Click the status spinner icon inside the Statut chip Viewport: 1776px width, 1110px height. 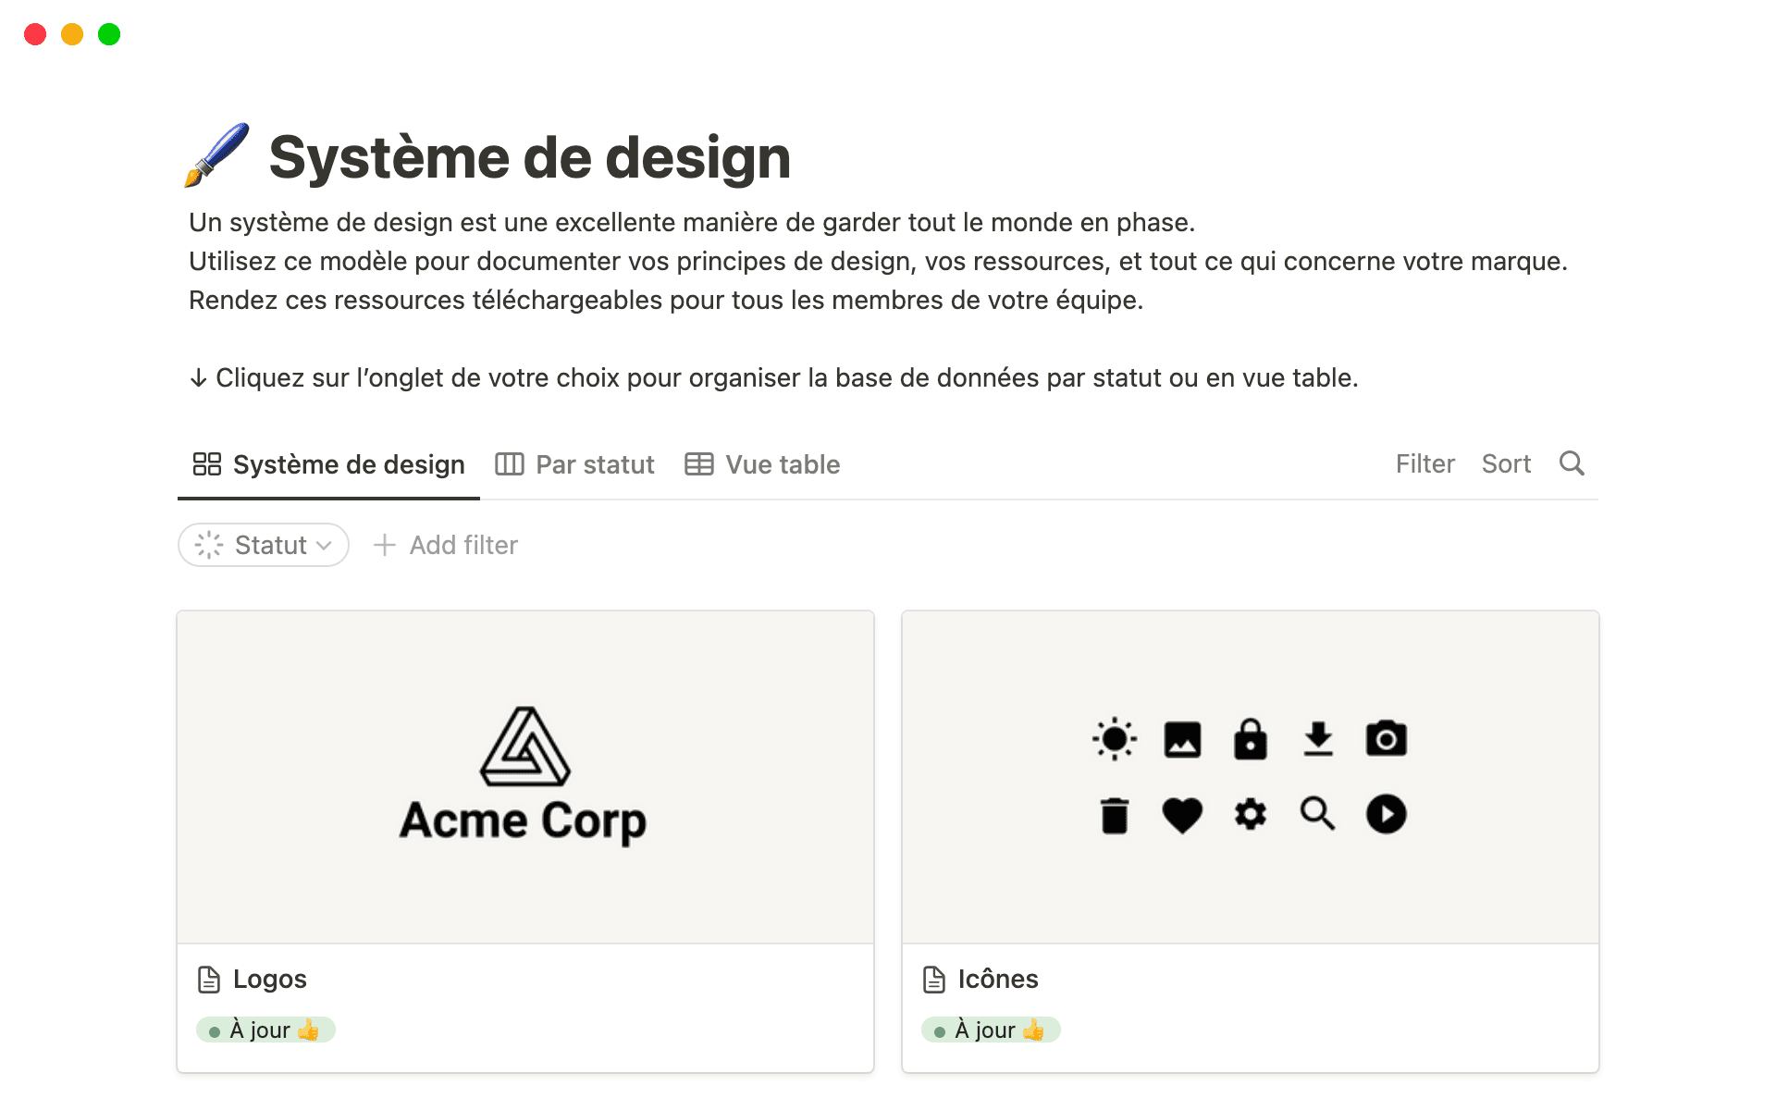tap(209, 545)
